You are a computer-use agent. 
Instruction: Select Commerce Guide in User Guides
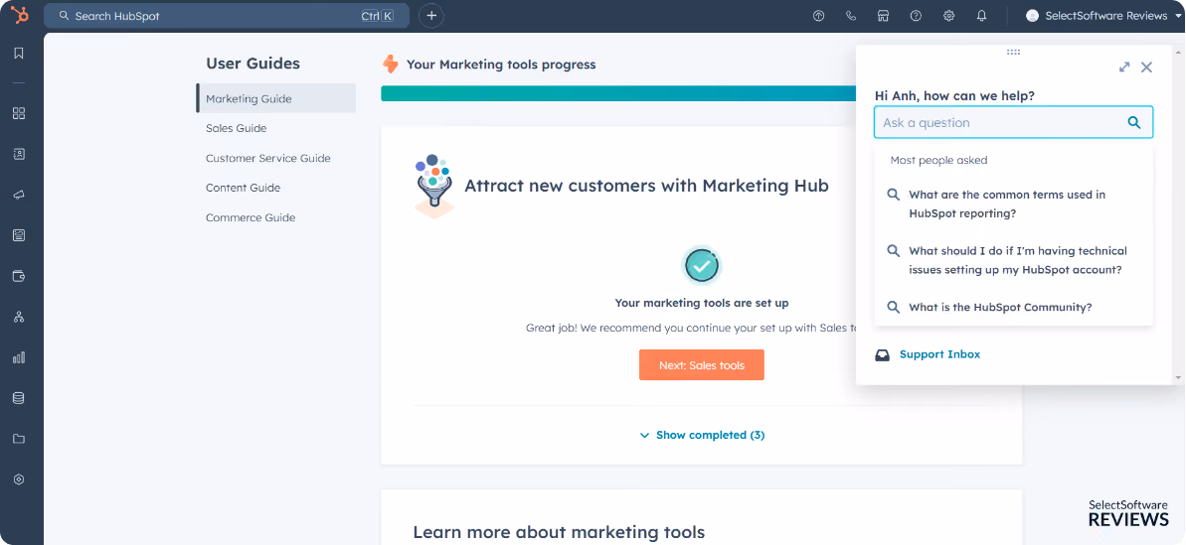(251, 217)
